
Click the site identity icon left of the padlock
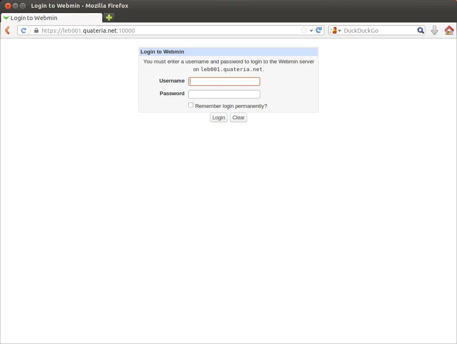(24, 30)
